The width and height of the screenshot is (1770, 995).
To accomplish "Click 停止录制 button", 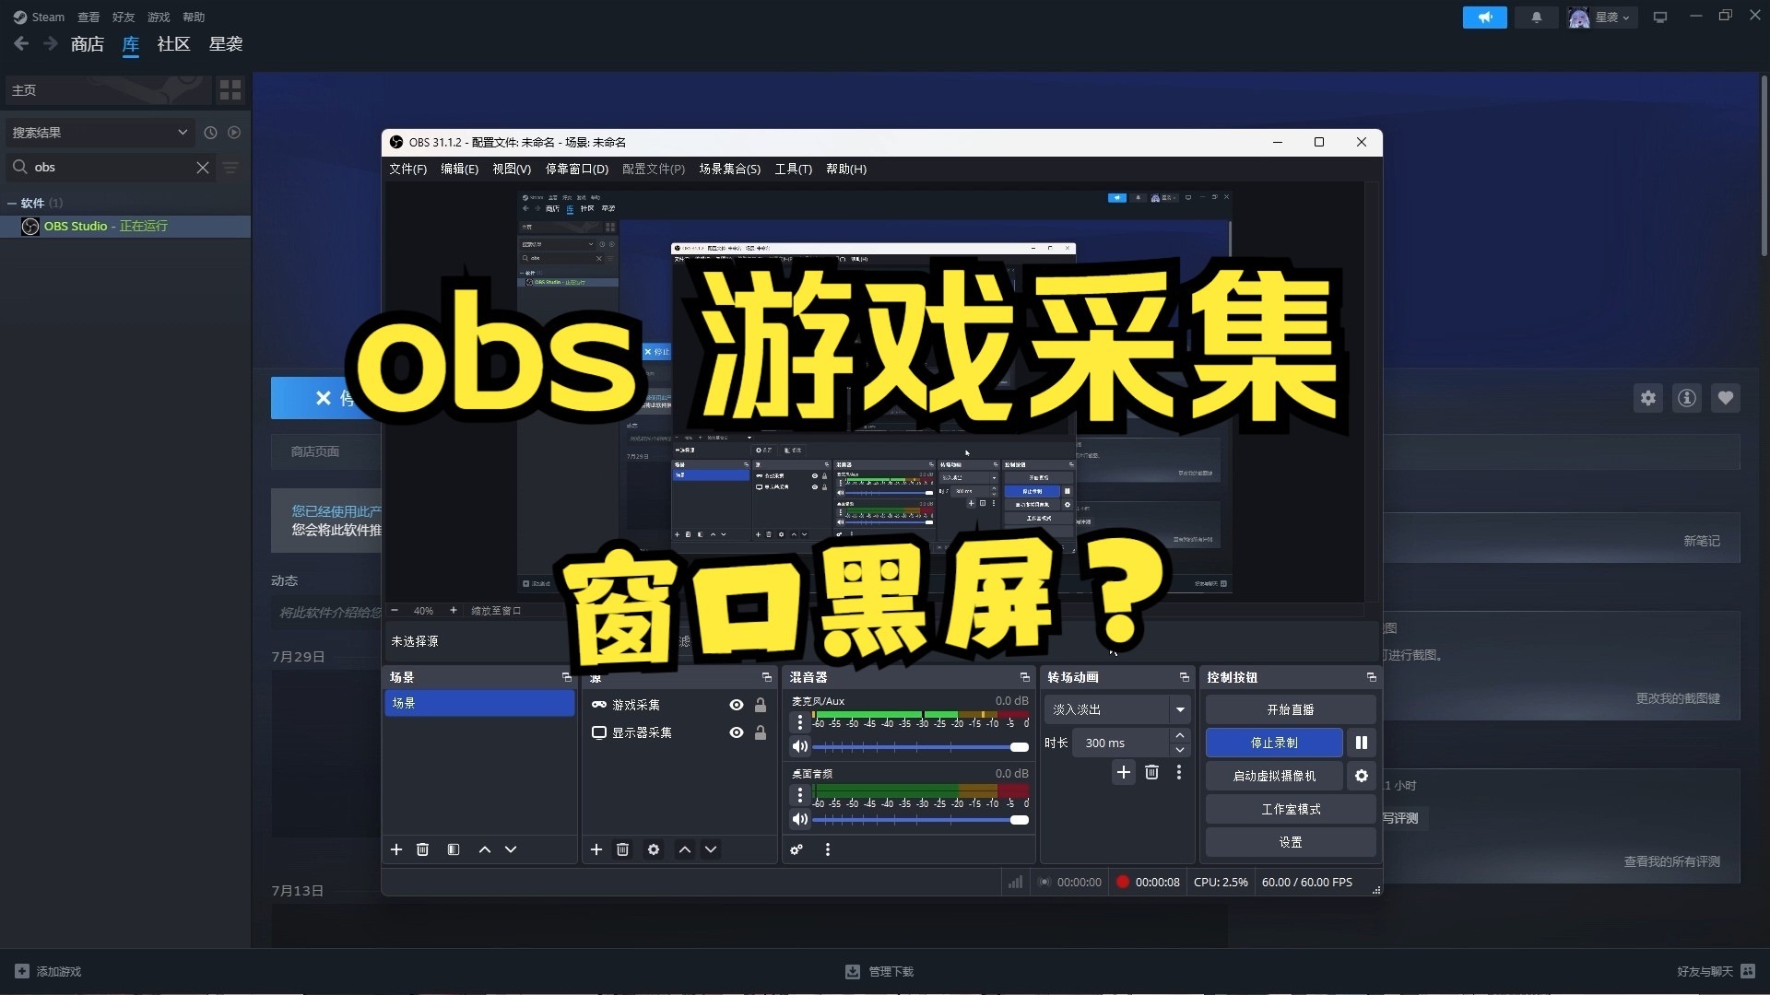I will 1274,743.
